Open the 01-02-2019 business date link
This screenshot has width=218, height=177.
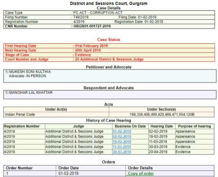pyautogui.click(x=122, y=131)
